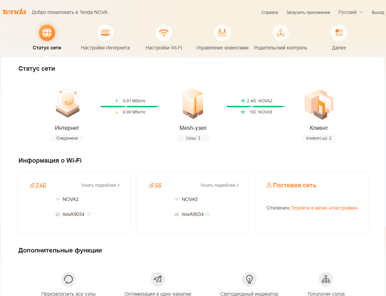
Task: Click the Internet speed progress bar
Action: click(x=130, y=107)
